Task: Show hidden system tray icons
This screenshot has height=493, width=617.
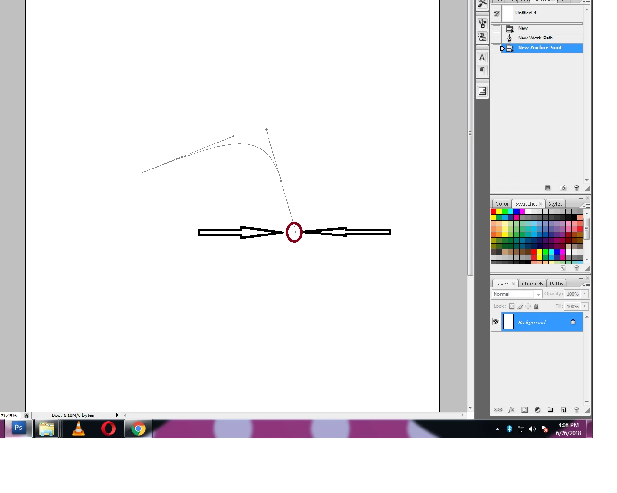Action: point(497,429)
